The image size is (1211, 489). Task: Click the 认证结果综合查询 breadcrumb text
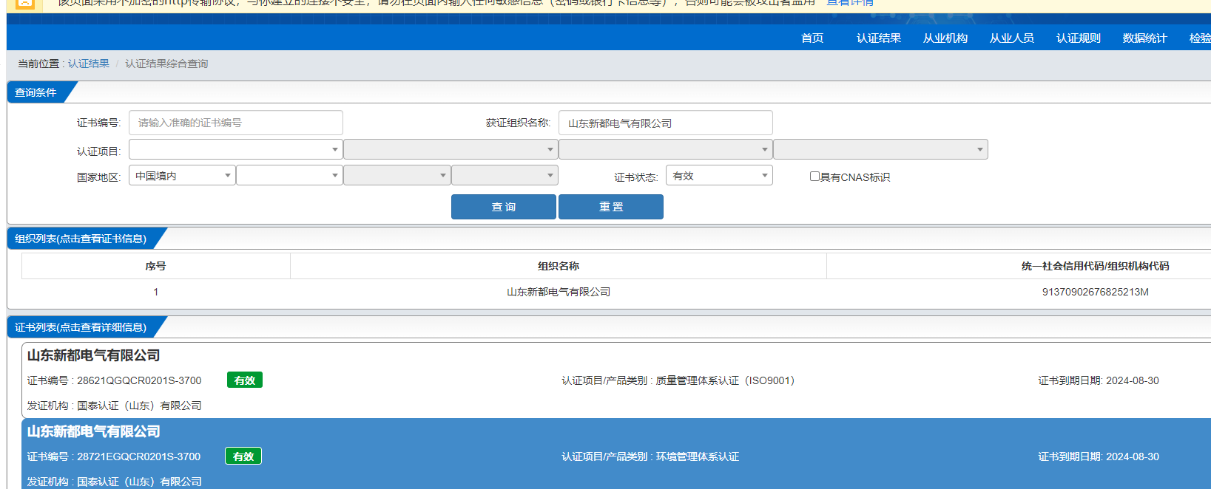[166, 64]
